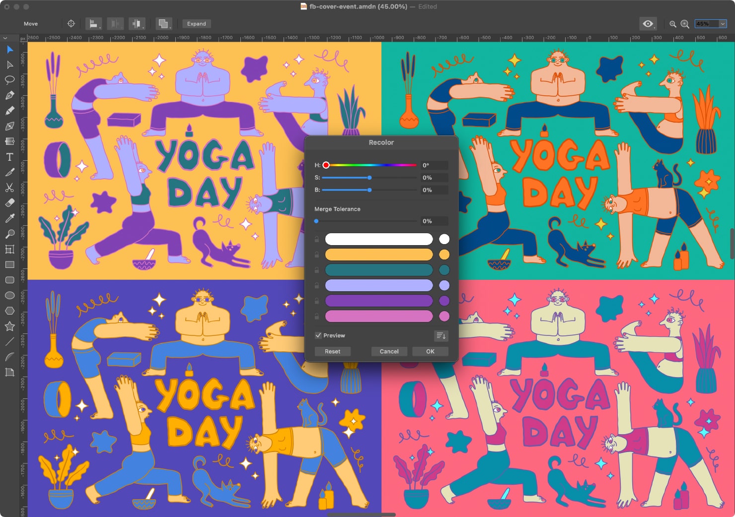Viewport: 735px width, 517px height.
Task: Click the Expand button in the toolbar
Action: [x=196, y=23]
